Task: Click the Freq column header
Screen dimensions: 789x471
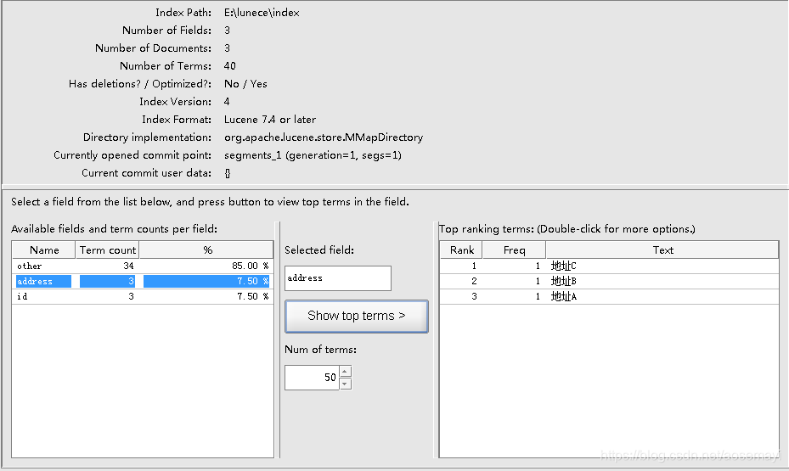Action: pos(515,250)
